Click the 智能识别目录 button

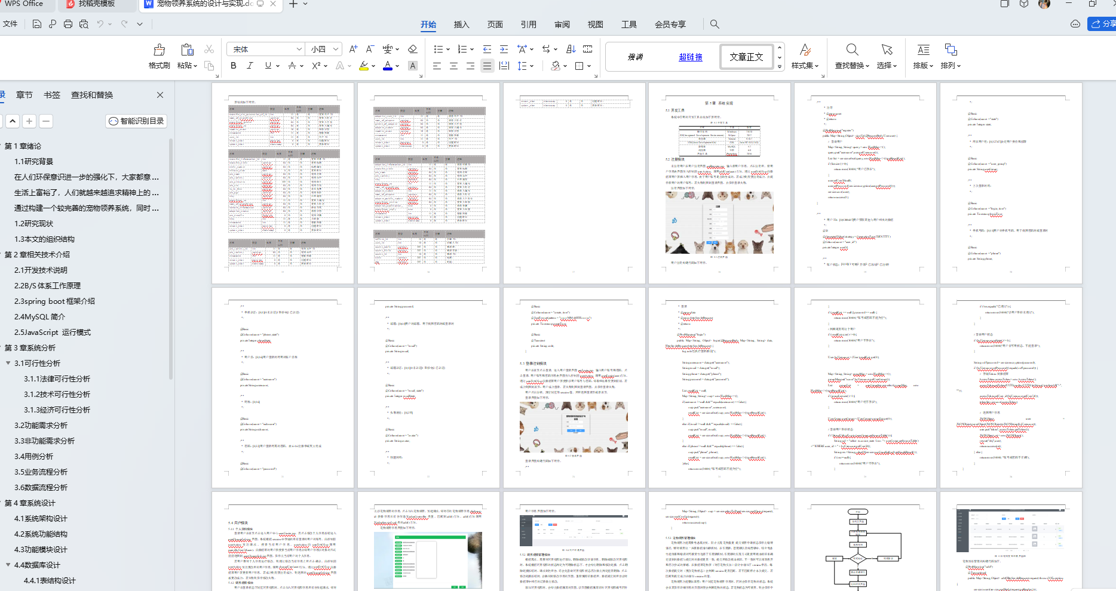(x=136, y=121)
